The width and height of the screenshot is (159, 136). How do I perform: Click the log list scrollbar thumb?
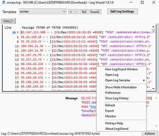(153, 31)
